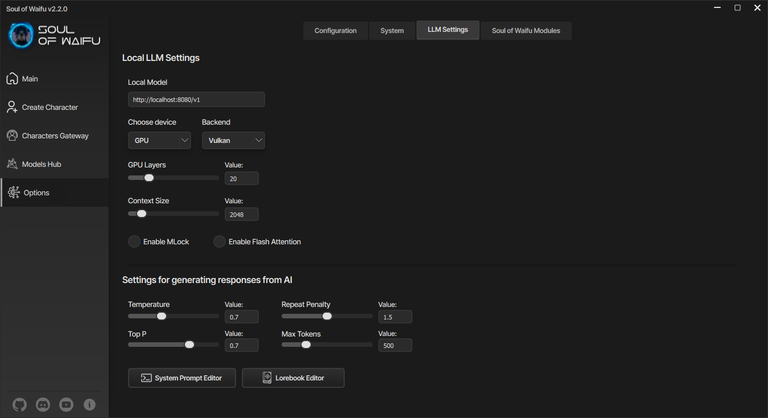Open System Prompt Editor
The height and width of the screenshot is (418, 768).
182,378
